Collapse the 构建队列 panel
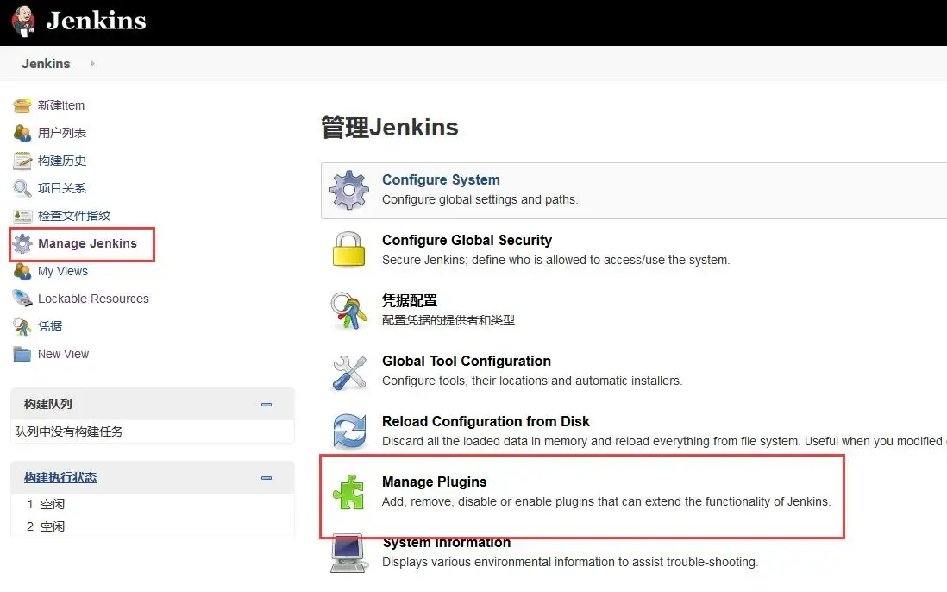 click(268, 403)
